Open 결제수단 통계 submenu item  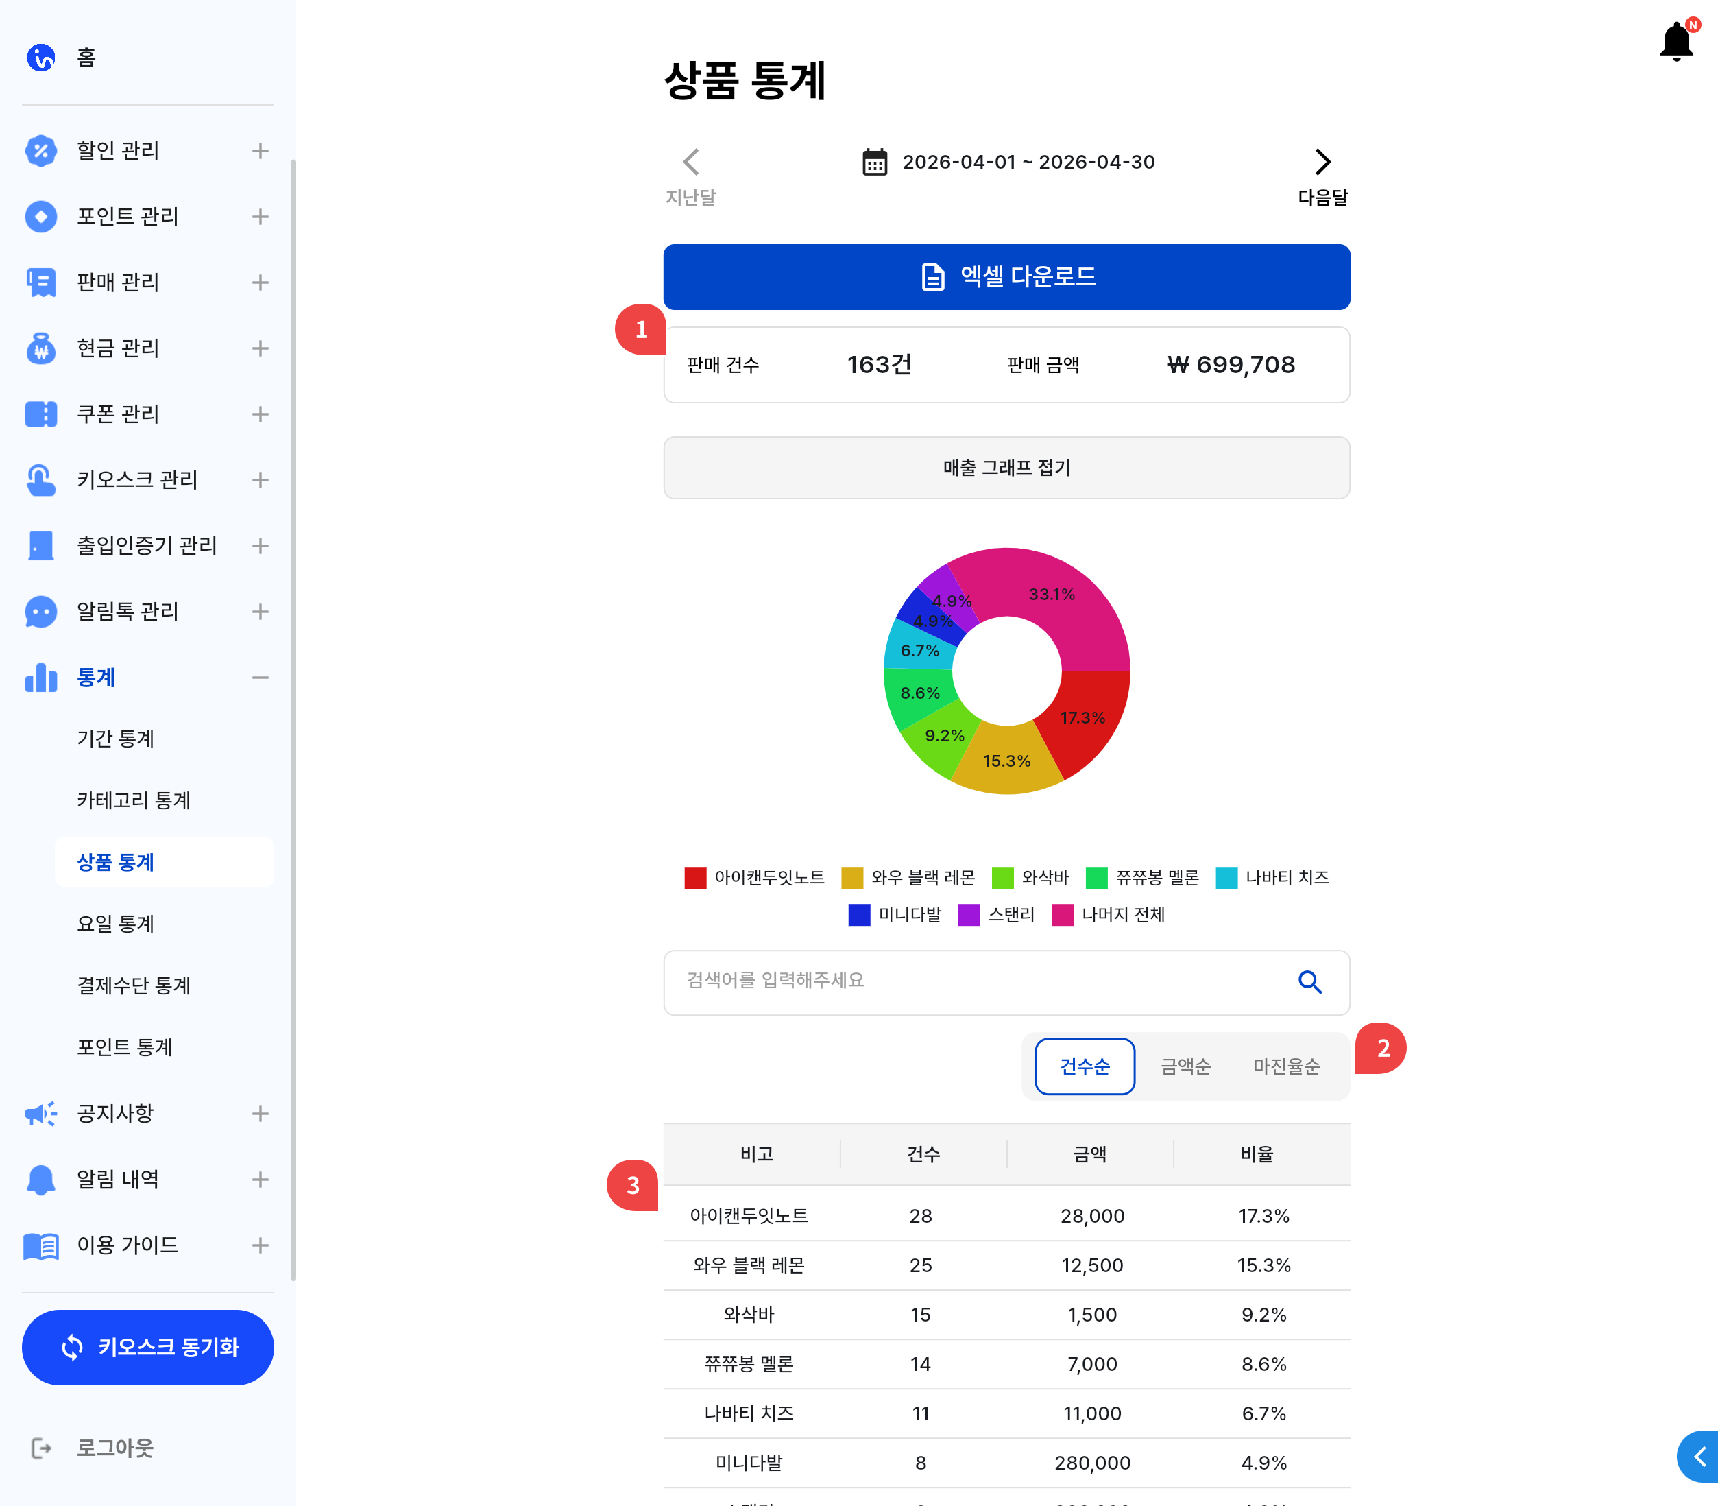click(x=134, y=985)
